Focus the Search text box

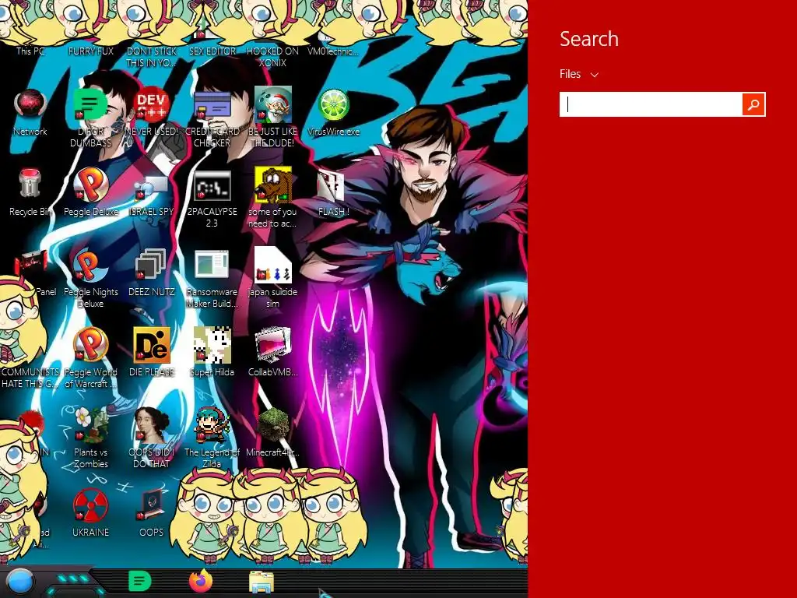click(651, 104)
